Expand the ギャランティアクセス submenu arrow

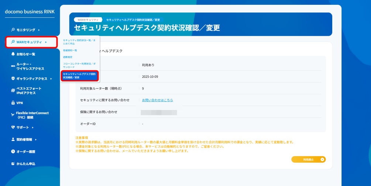(x=51, y=78)
